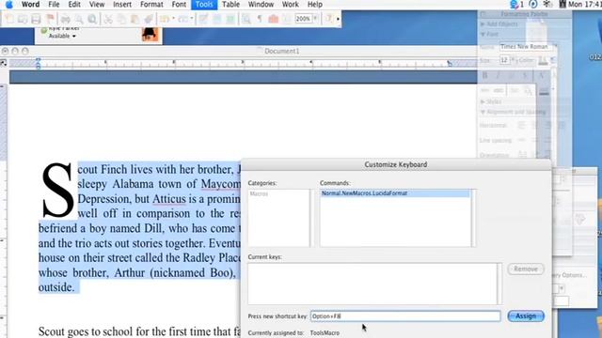The width and height of the screenshot is (602, 338).
Task: Click the red Toolbox icon
Action: [274, 19]
